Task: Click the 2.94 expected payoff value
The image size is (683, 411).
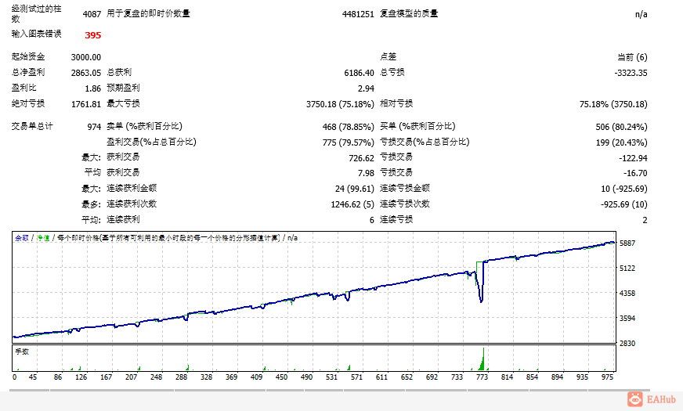Action: coord(366,88)
